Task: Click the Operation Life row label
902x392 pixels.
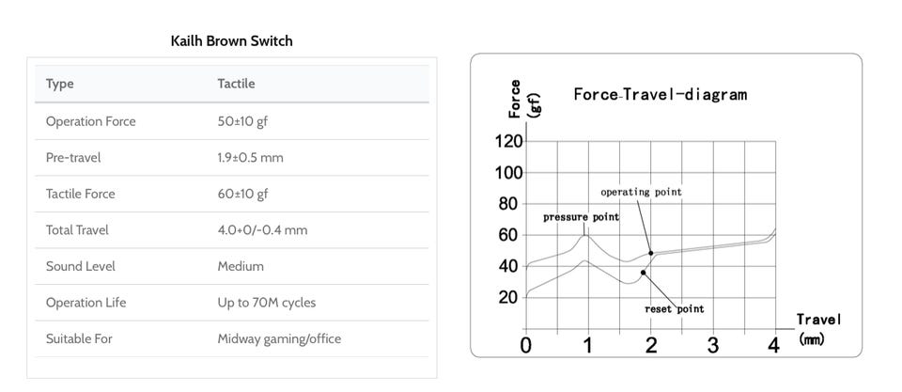Action: coord(86,303)
